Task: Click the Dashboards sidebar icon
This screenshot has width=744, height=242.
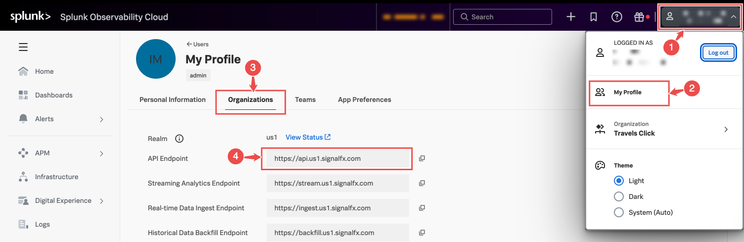Action: tap(23, 95)
